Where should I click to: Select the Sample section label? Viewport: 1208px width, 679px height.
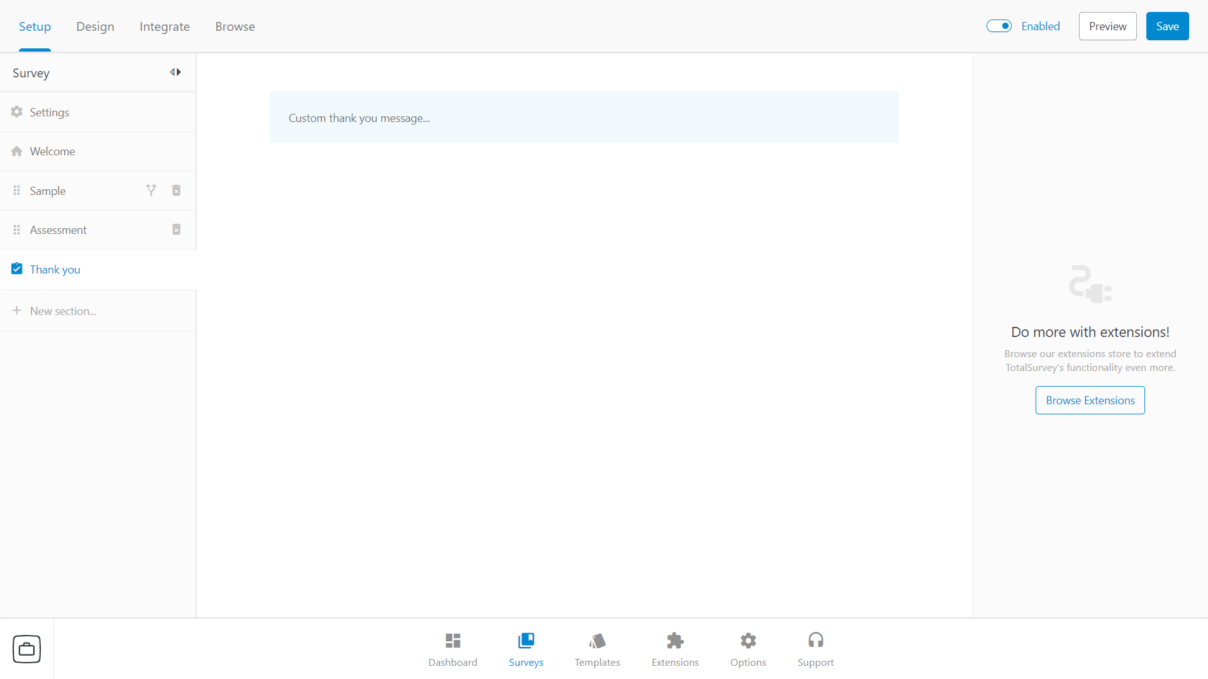pos(48,190)
